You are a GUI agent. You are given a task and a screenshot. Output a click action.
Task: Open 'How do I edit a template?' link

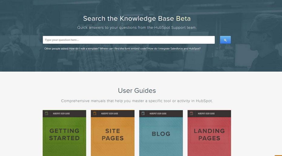84,49
